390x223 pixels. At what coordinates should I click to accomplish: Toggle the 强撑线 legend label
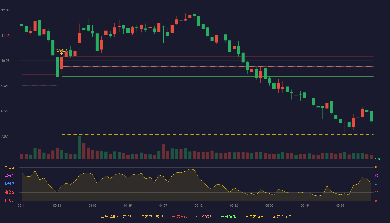point(230,216)
